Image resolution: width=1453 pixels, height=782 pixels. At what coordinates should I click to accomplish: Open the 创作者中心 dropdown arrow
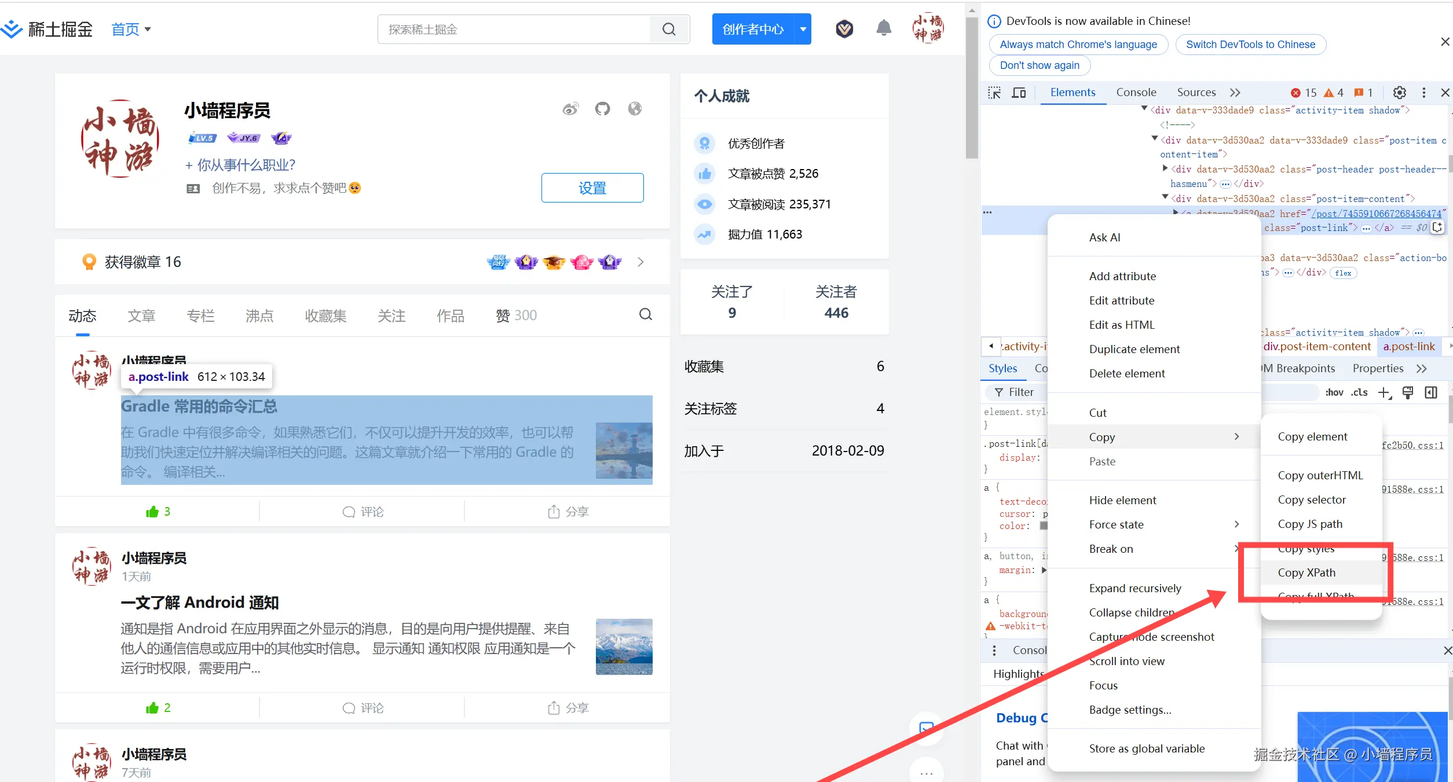pyautogui.click(x=803, y=29)
